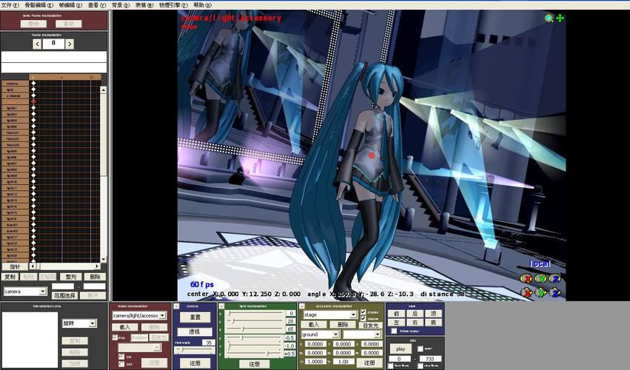The image size is (630, 370).
Task: Click the viewport zoom magnifier icon
Action: pos(549,18)
